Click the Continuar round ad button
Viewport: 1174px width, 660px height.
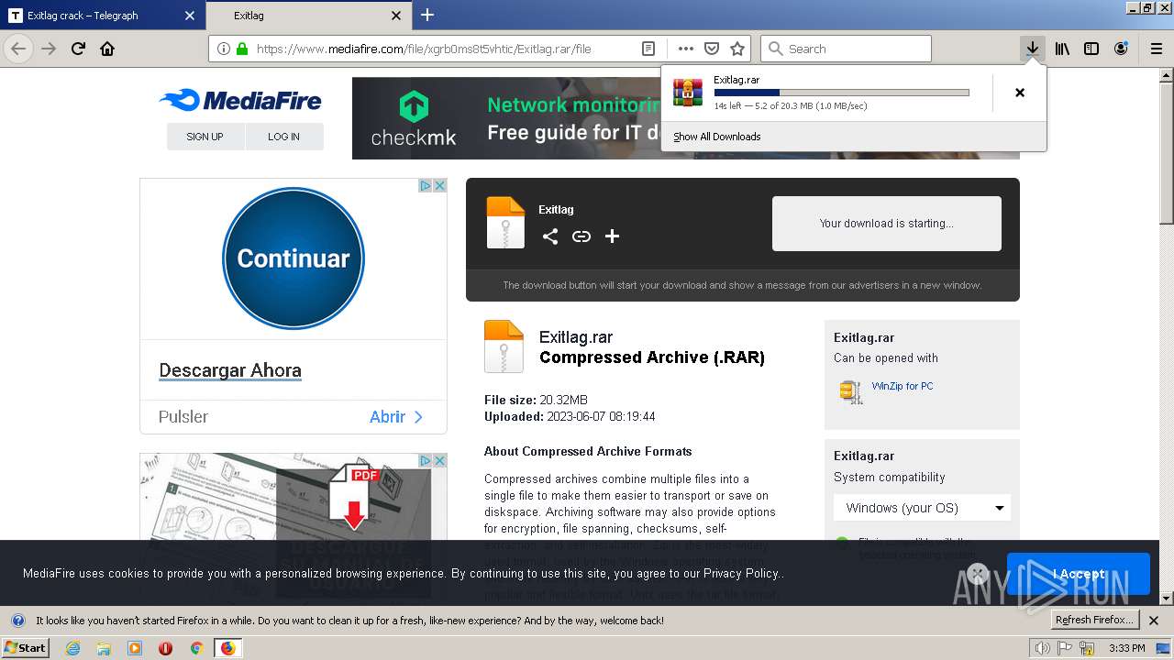coord(293,258)
